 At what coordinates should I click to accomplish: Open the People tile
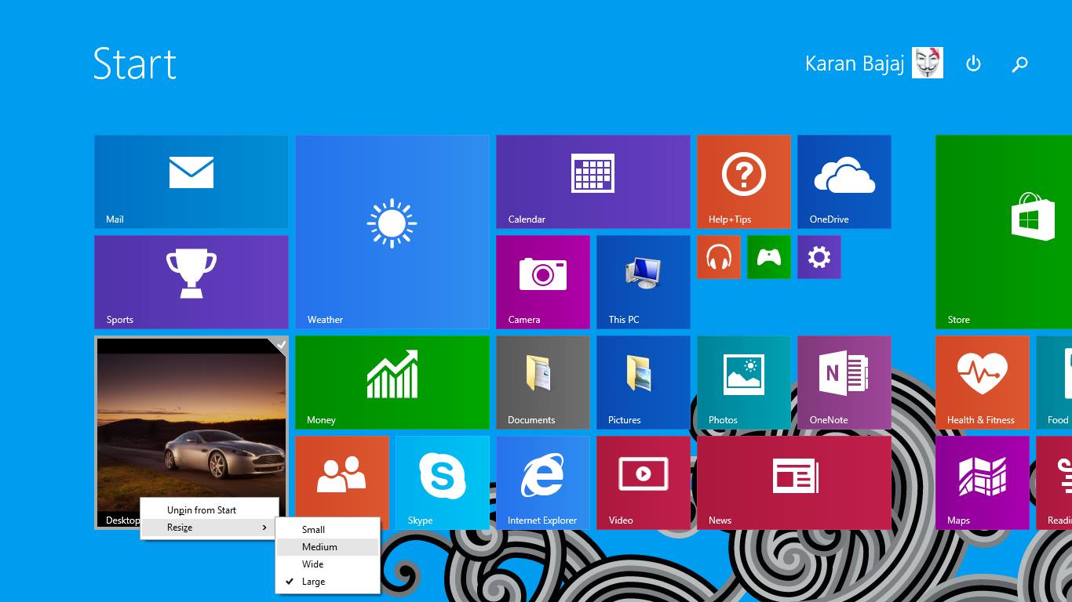pyautogui.click(x=342, y=475)
